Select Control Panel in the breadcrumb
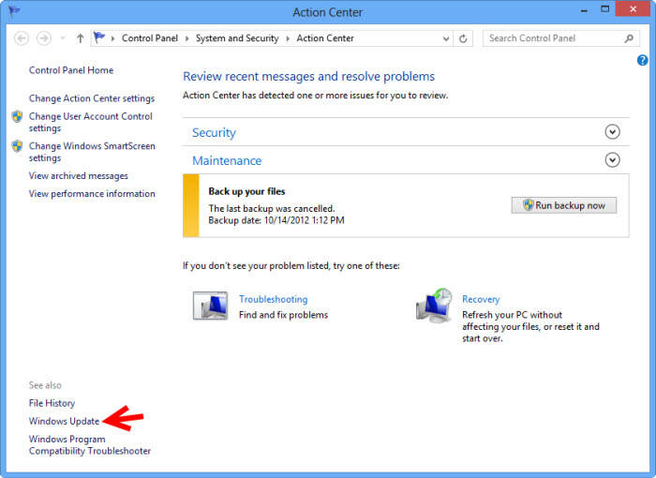The image size is (656, 478). tap(150, 38)
